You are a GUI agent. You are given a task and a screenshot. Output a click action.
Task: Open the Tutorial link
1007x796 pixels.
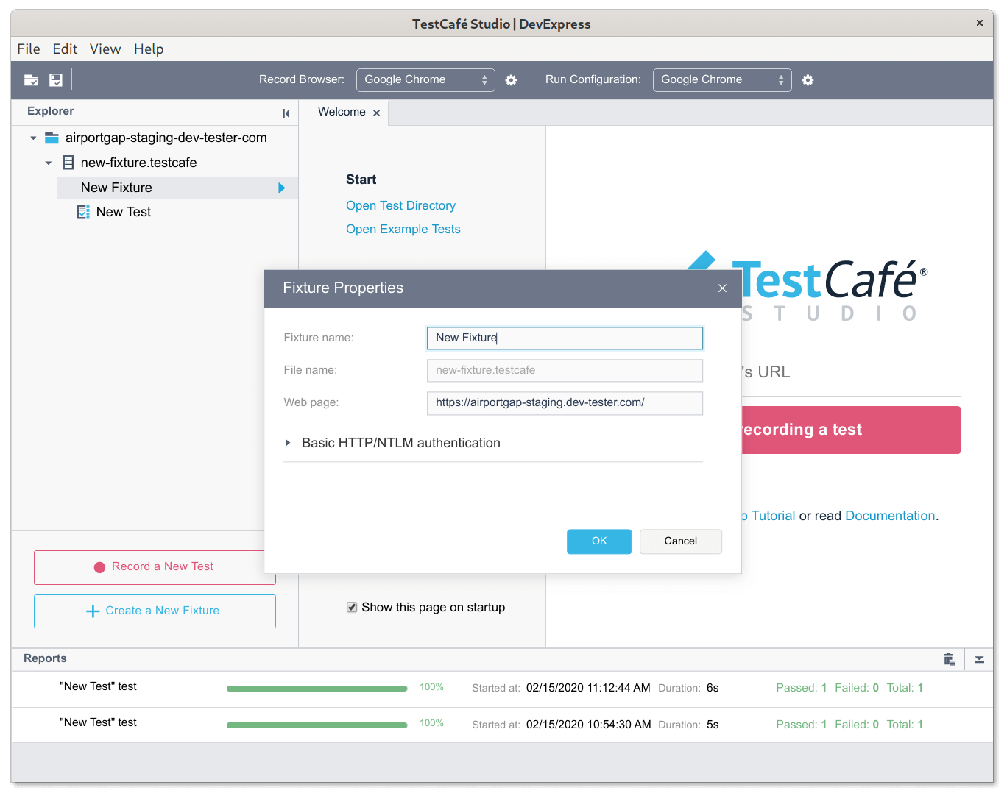pyautogui.click(x=773, y=516)
